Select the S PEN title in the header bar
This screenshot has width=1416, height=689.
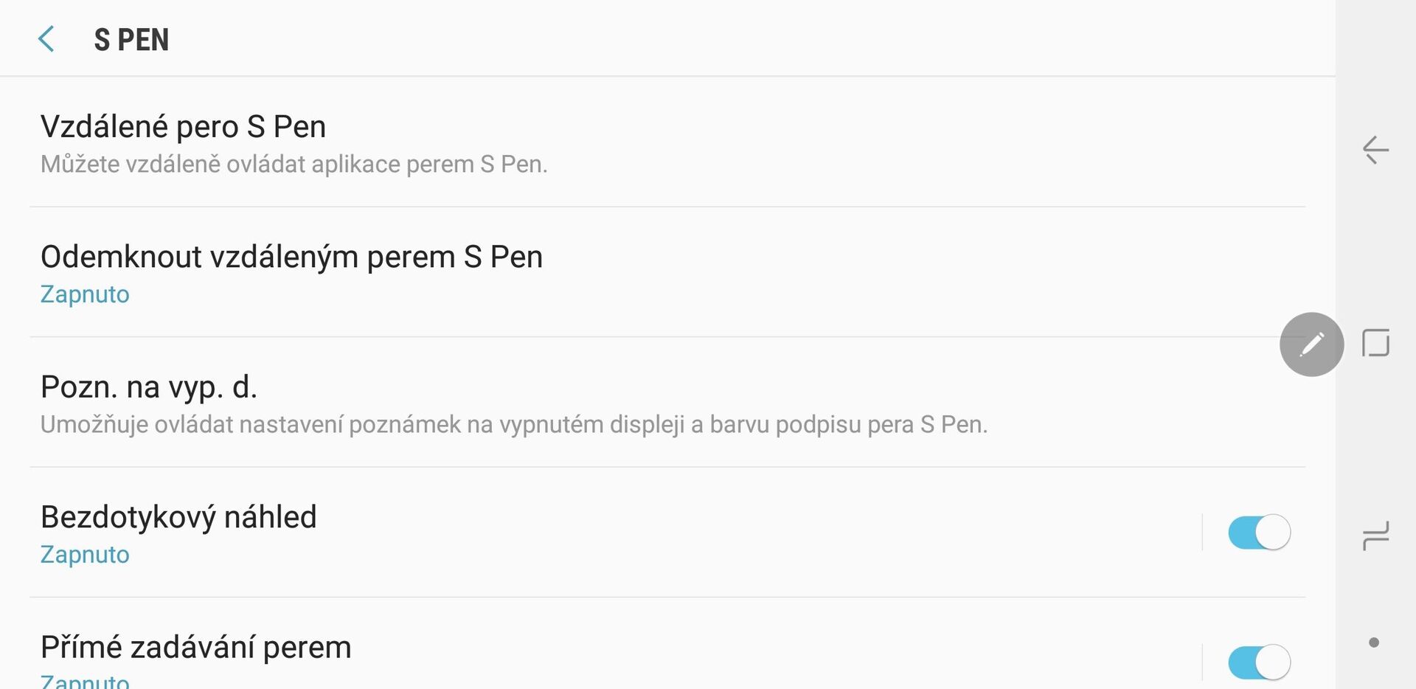coord(130,39)
